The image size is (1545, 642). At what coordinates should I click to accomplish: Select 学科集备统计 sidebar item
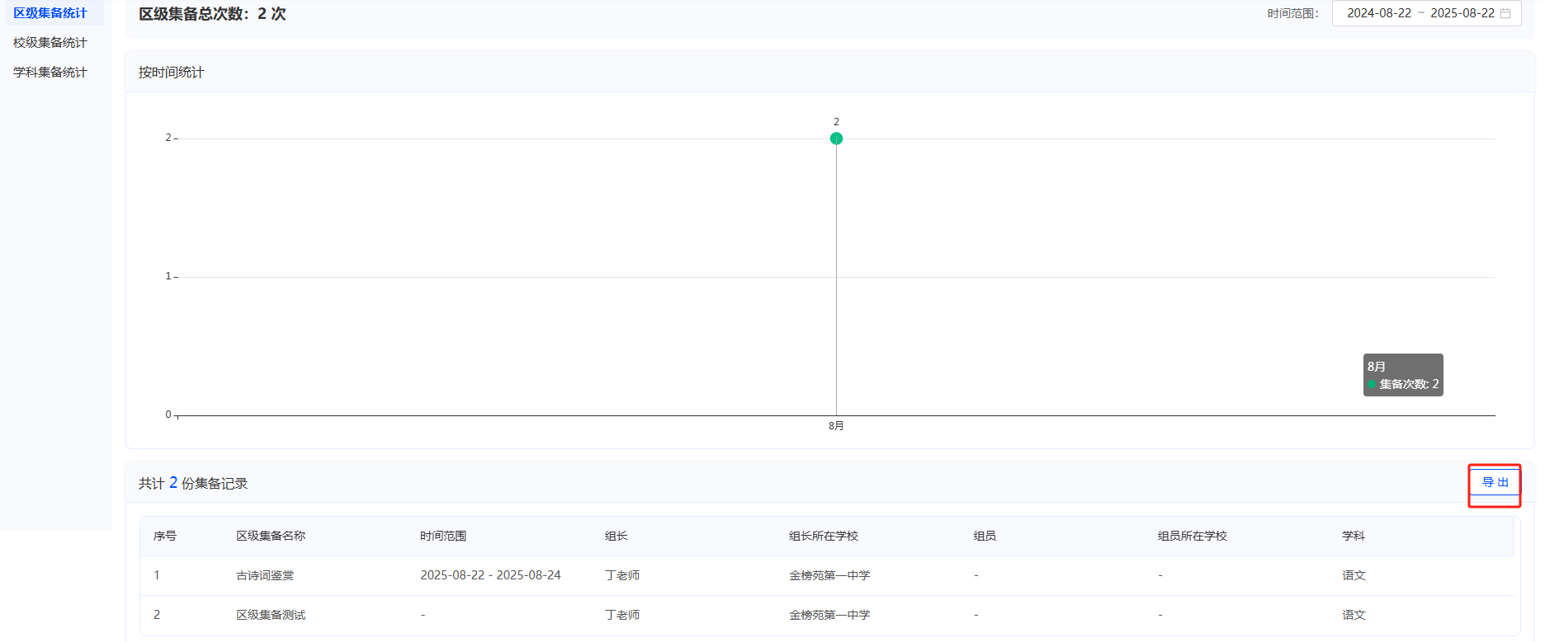pos(50,73)
